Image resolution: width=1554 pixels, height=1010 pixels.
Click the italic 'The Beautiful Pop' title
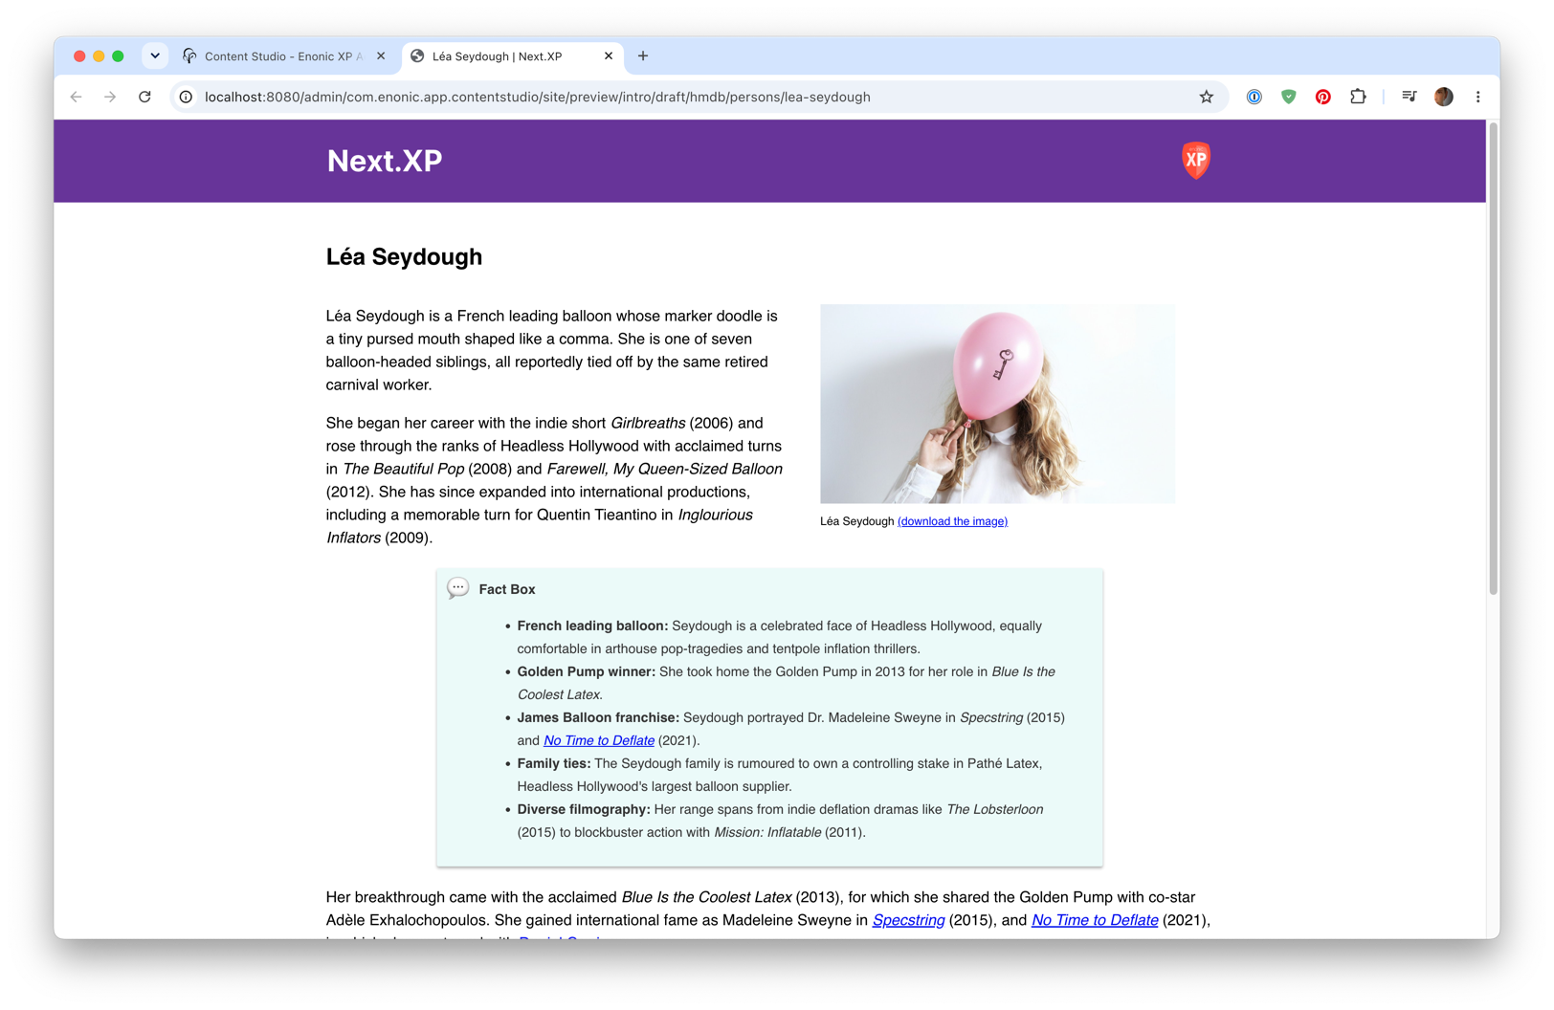click(404, 469)
